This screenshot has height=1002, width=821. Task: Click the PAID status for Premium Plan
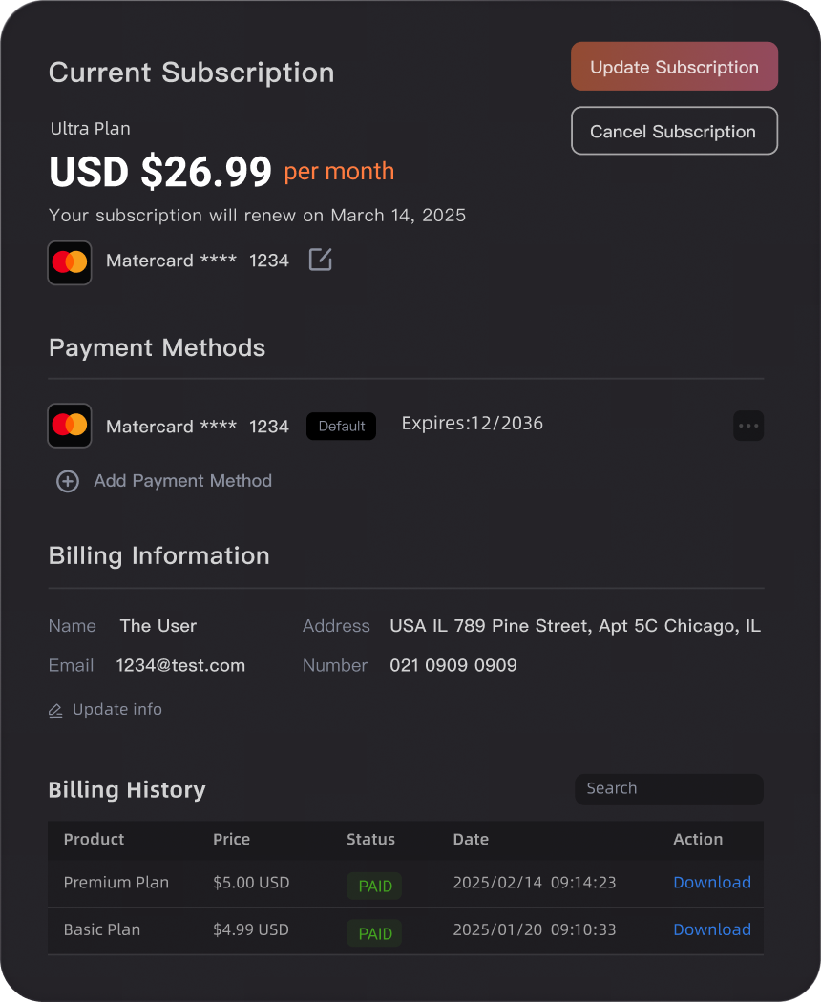(374, 886)
